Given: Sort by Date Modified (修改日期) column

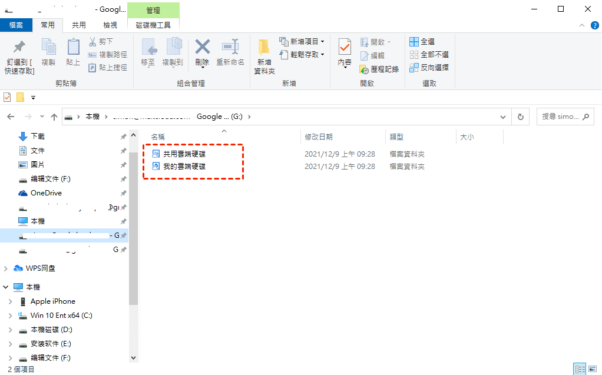Looking at the screenshot, I should tap(319, 137).
